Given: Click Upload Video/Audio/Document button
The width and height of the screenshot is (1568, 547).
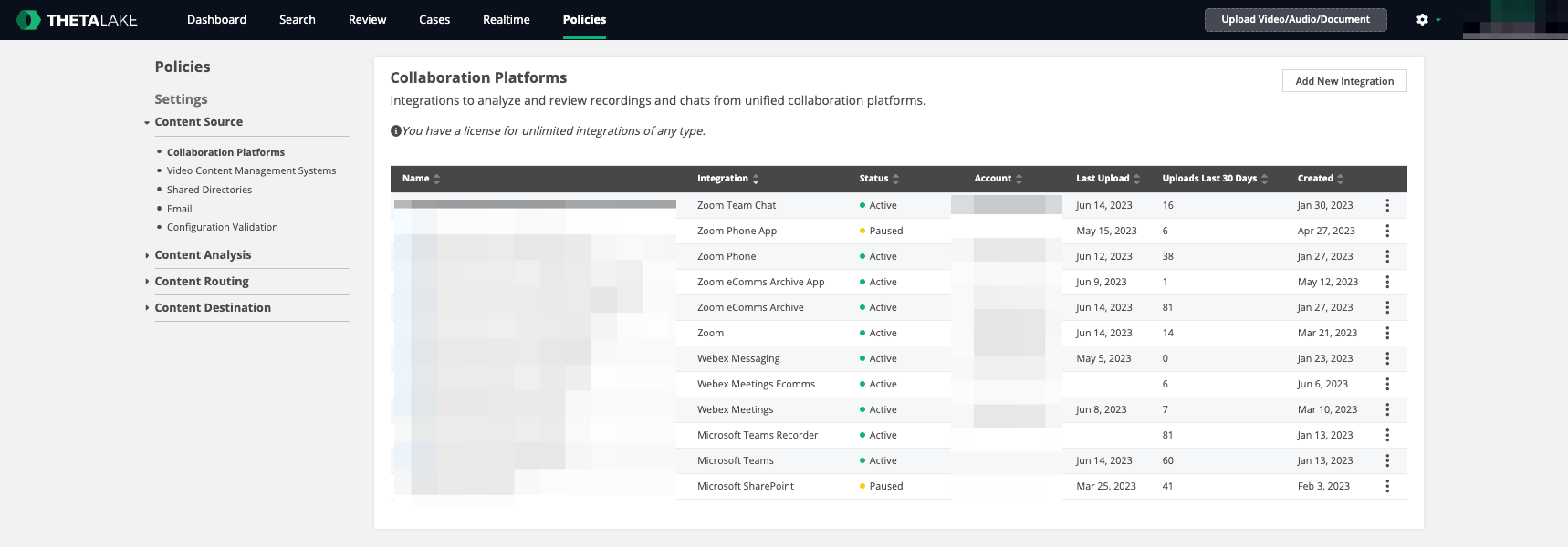Looking at the screenshot, I should 1295,19.
